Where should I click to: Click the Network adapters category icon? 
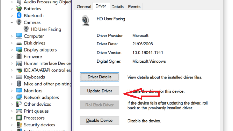click(19, 97)
